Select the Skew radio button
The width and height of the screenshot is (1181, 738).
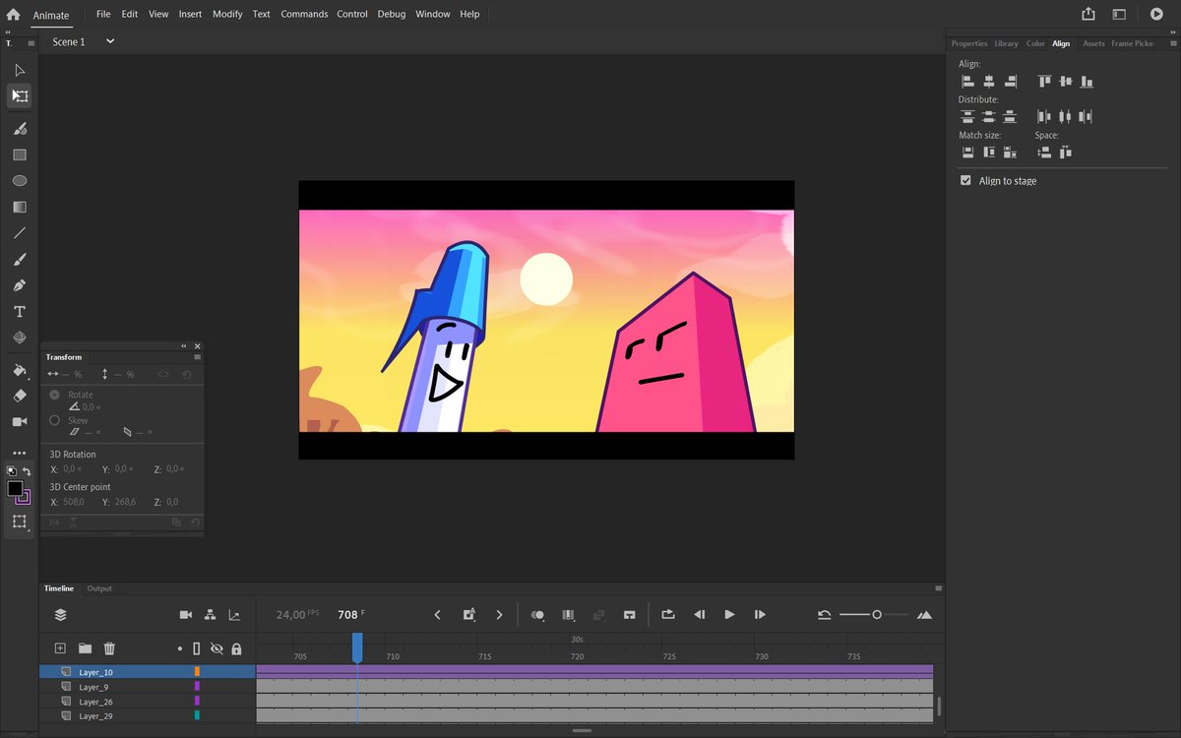[54, 420]
